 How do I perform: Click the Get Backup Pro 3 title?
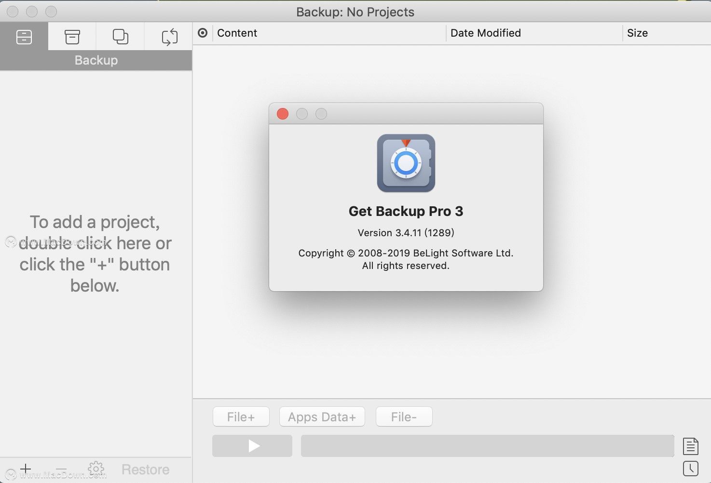click(406, 211)
